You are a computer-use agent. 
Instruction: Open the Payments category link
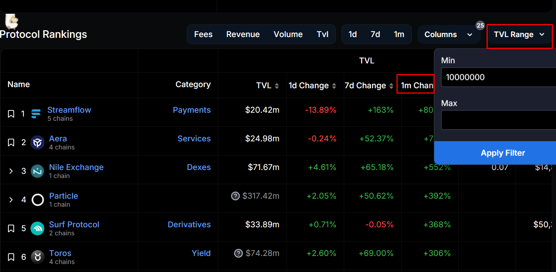tap(192, 110)
